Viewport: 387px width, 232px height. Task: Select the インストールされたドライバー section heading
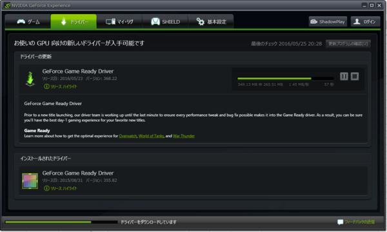46,159
